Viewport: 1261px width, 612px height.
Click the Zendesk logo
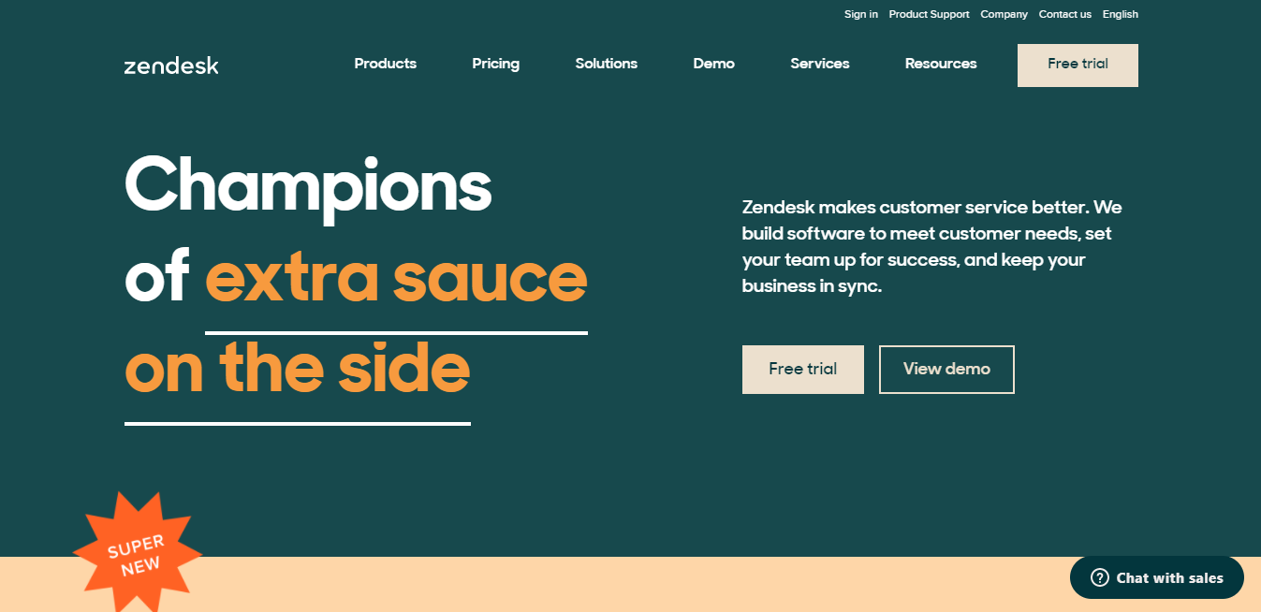coord(171,66)
